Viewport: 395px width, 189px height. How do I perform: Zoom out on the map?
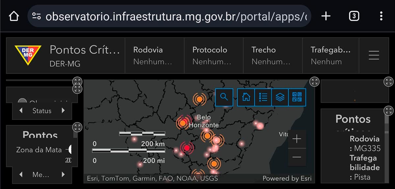click(297, 157)
